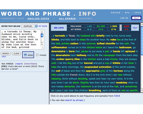This screenshot has width=143, height=114.
Task: Click inside the text entry box
Action: click(x=21, y=39)
